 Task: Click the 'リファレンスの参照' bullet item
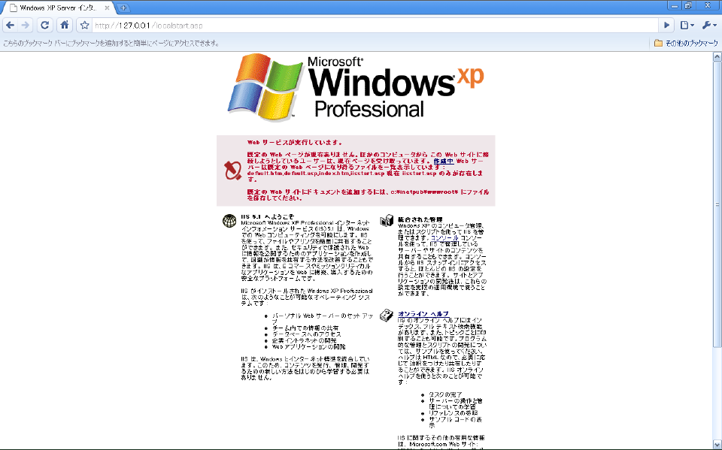click(x=453, y=413)
